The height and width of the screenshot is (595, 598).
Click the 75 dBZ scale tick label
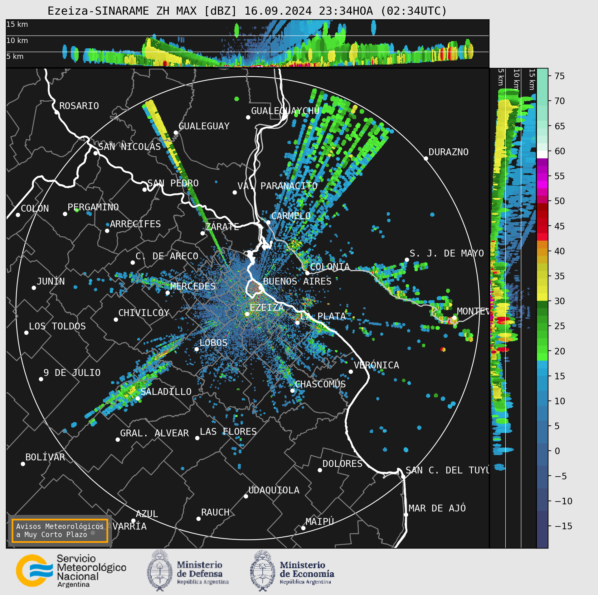[x=560, y=76]
